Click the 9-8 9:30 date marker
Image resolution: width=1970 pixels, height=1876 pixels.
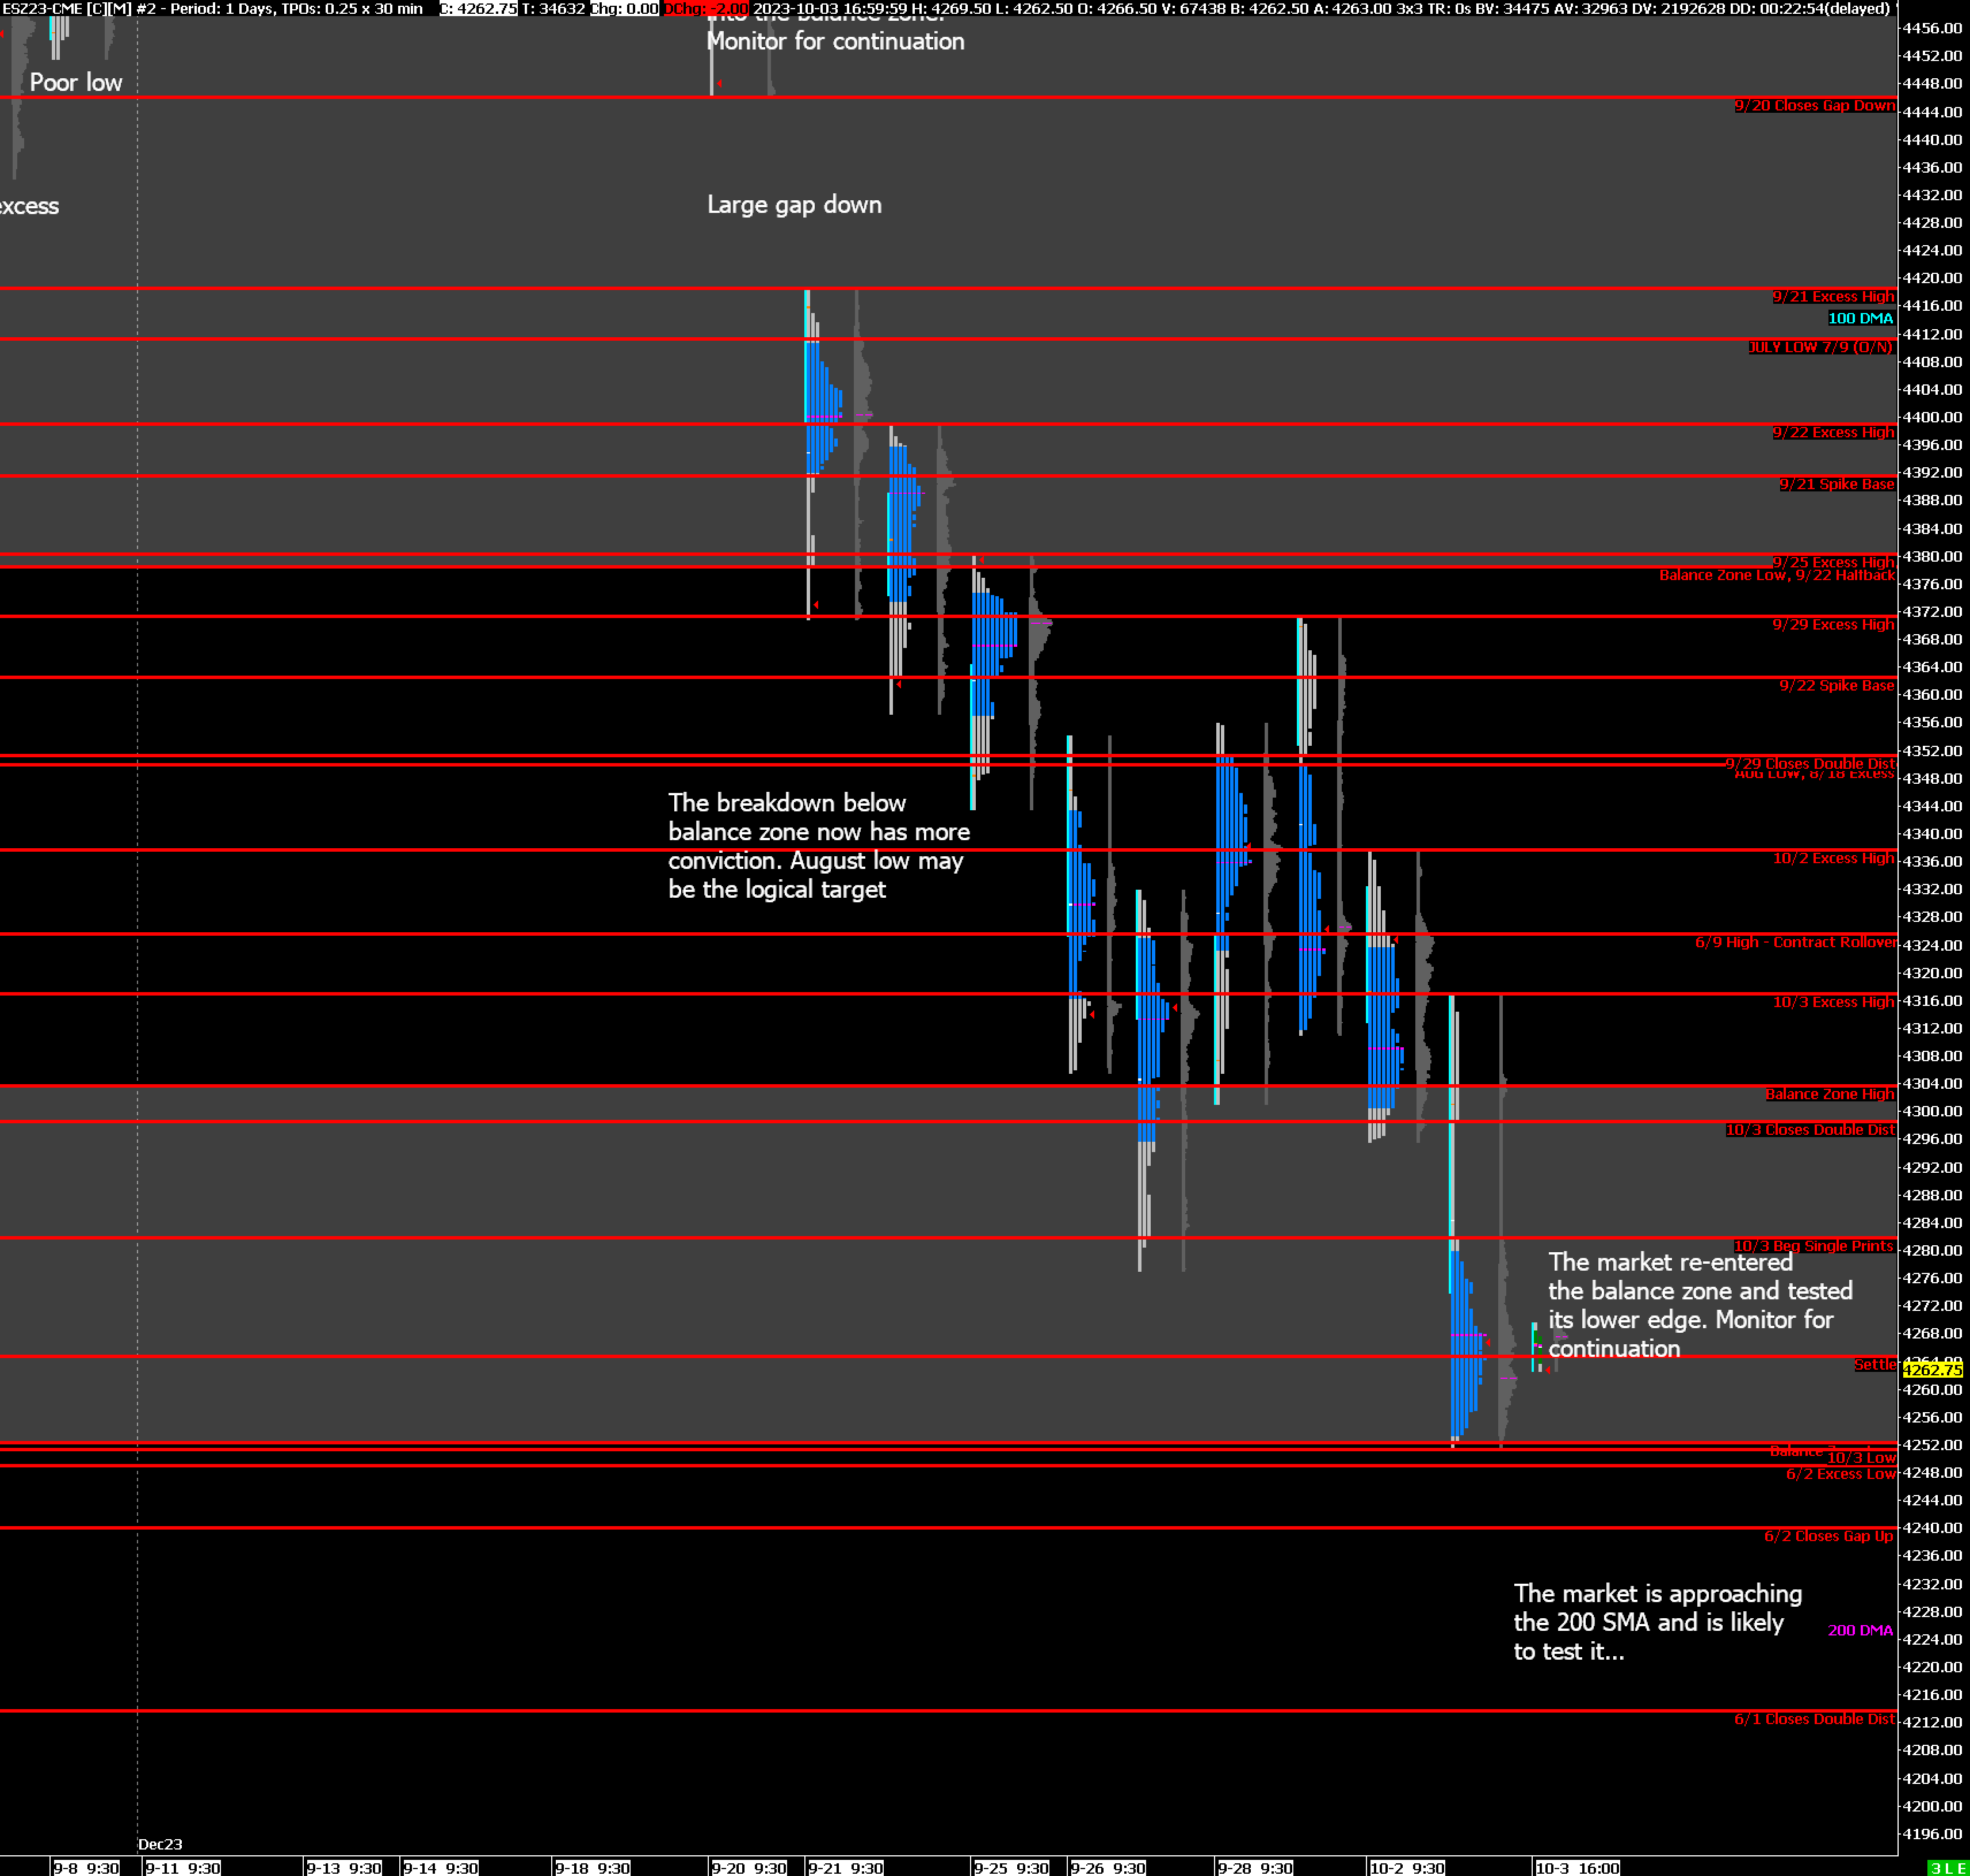point(86,1867)
